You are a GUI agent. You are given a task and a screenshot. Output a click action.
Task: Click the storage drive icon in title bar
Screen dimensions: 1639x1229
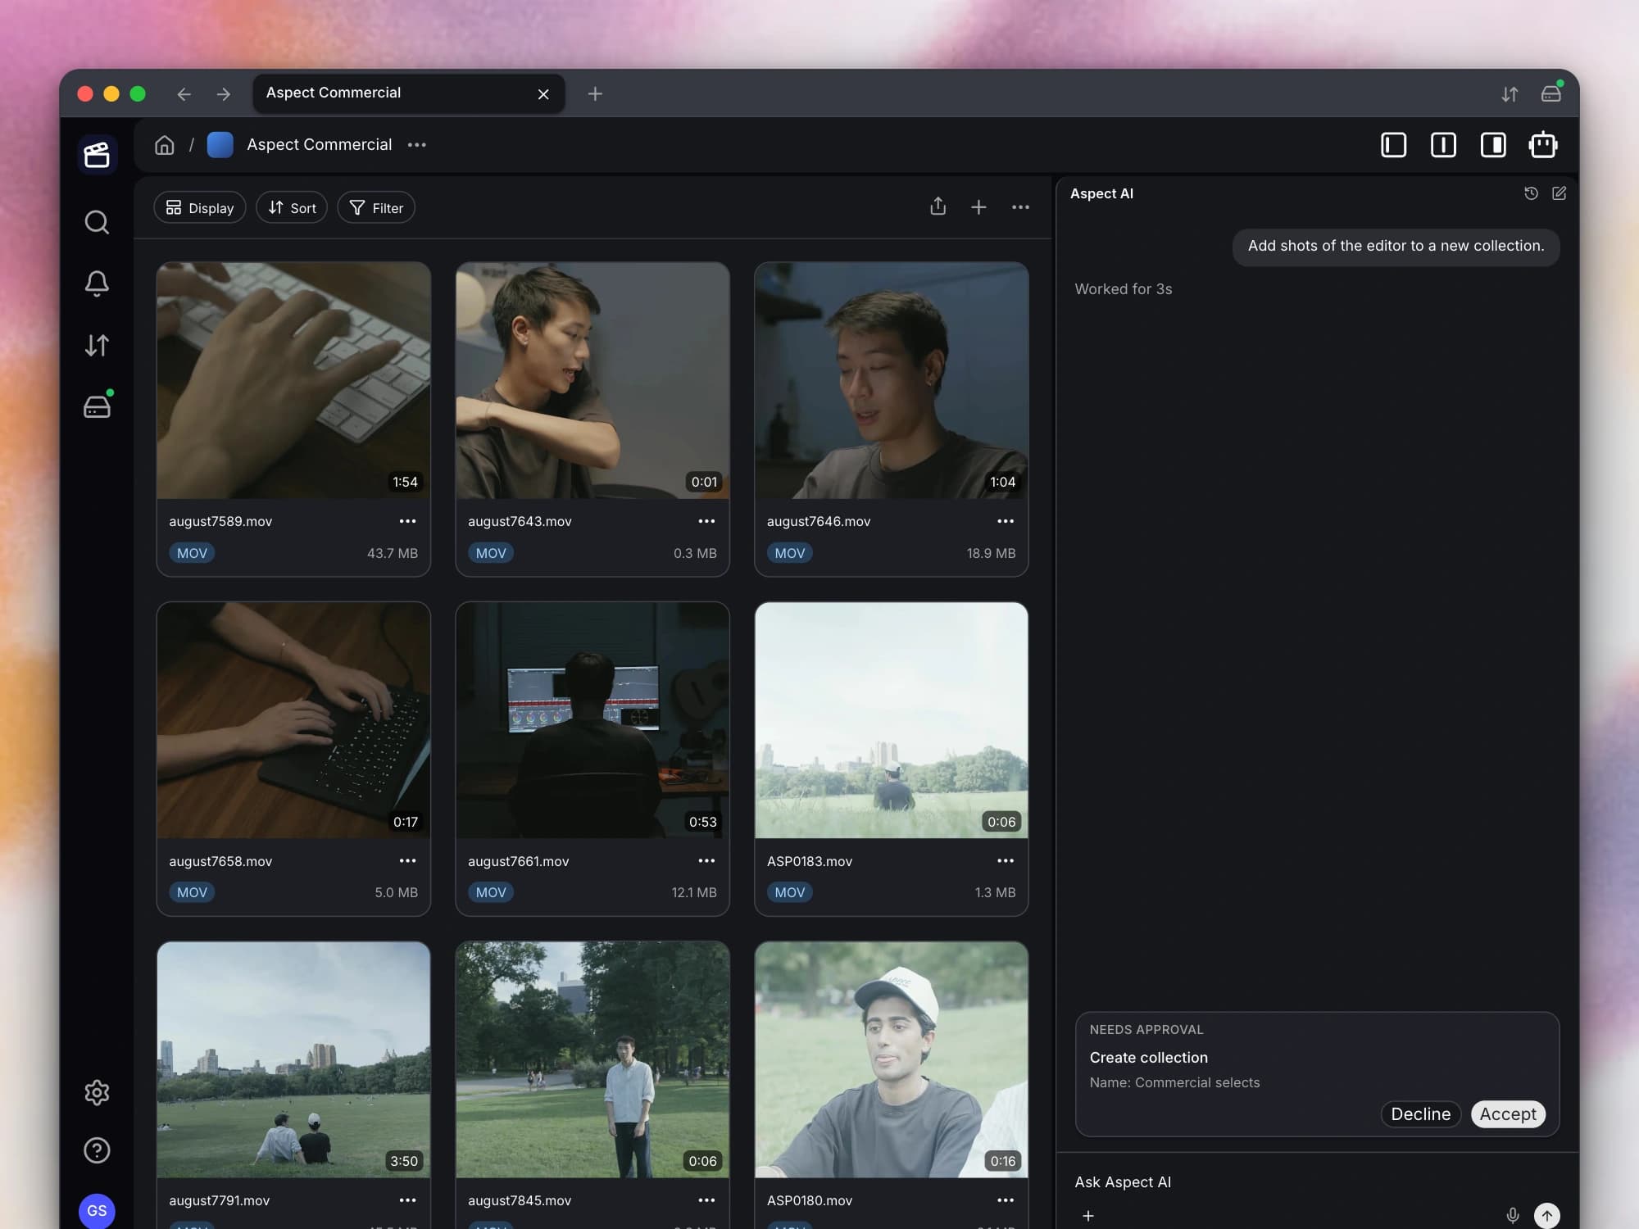(1551, 93)
